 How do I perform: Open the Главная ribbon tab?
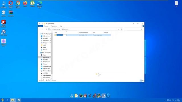coord(46,26)
